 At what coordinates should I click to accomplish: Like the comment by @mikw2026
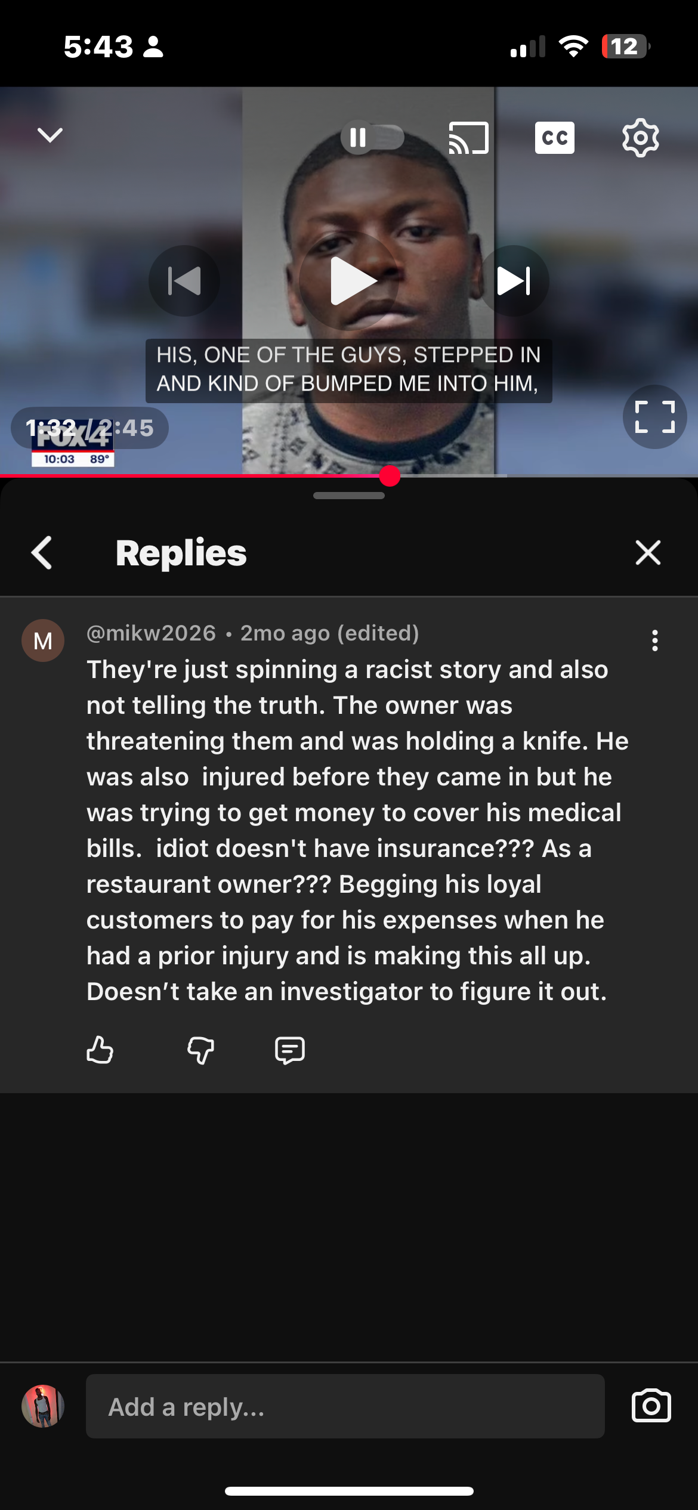(100, 1050)
